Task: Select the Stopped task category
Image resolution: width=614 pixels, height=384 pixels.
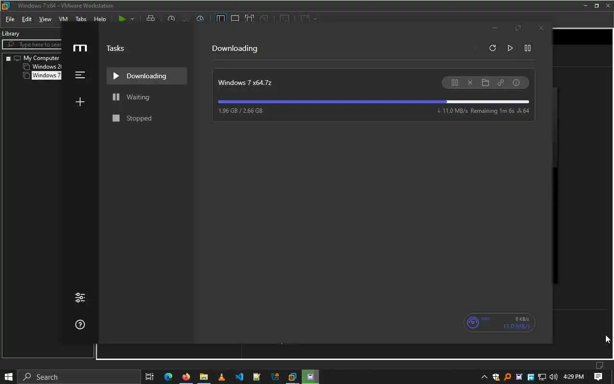Action: click(x=147, y=118)
